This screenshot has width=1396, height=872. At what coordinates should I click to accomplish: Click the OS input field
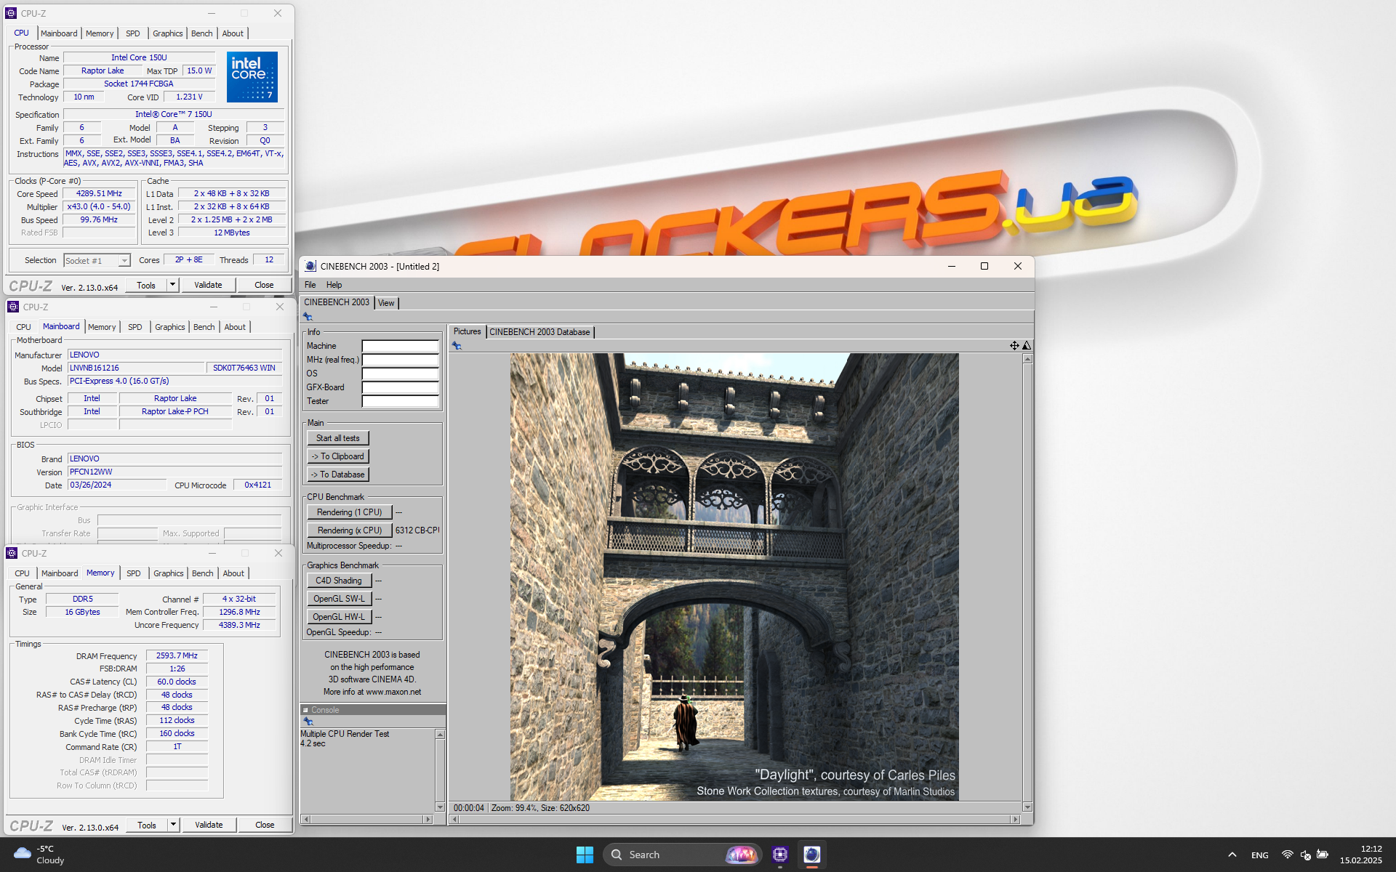(401, 374)
